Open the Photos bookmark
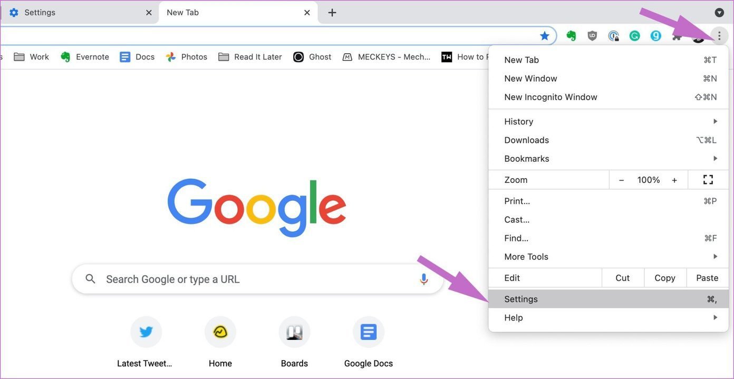The width and height of the screenshot is (734, 379). (x=186, y=57)
